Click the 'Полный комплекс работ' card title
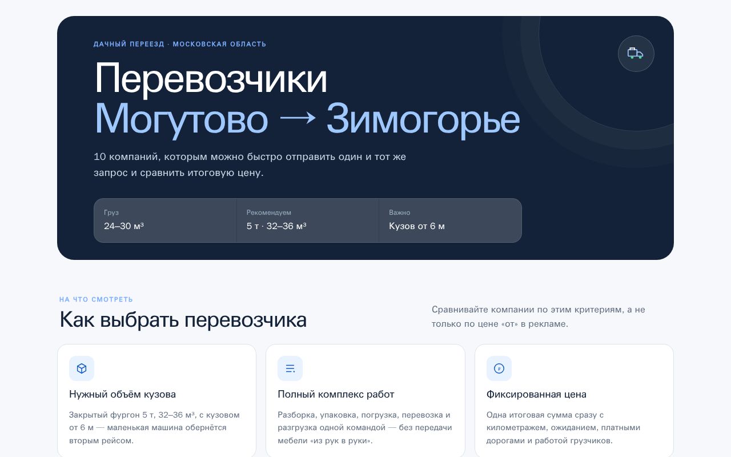 pyautogui.click(x=336, y=394)
